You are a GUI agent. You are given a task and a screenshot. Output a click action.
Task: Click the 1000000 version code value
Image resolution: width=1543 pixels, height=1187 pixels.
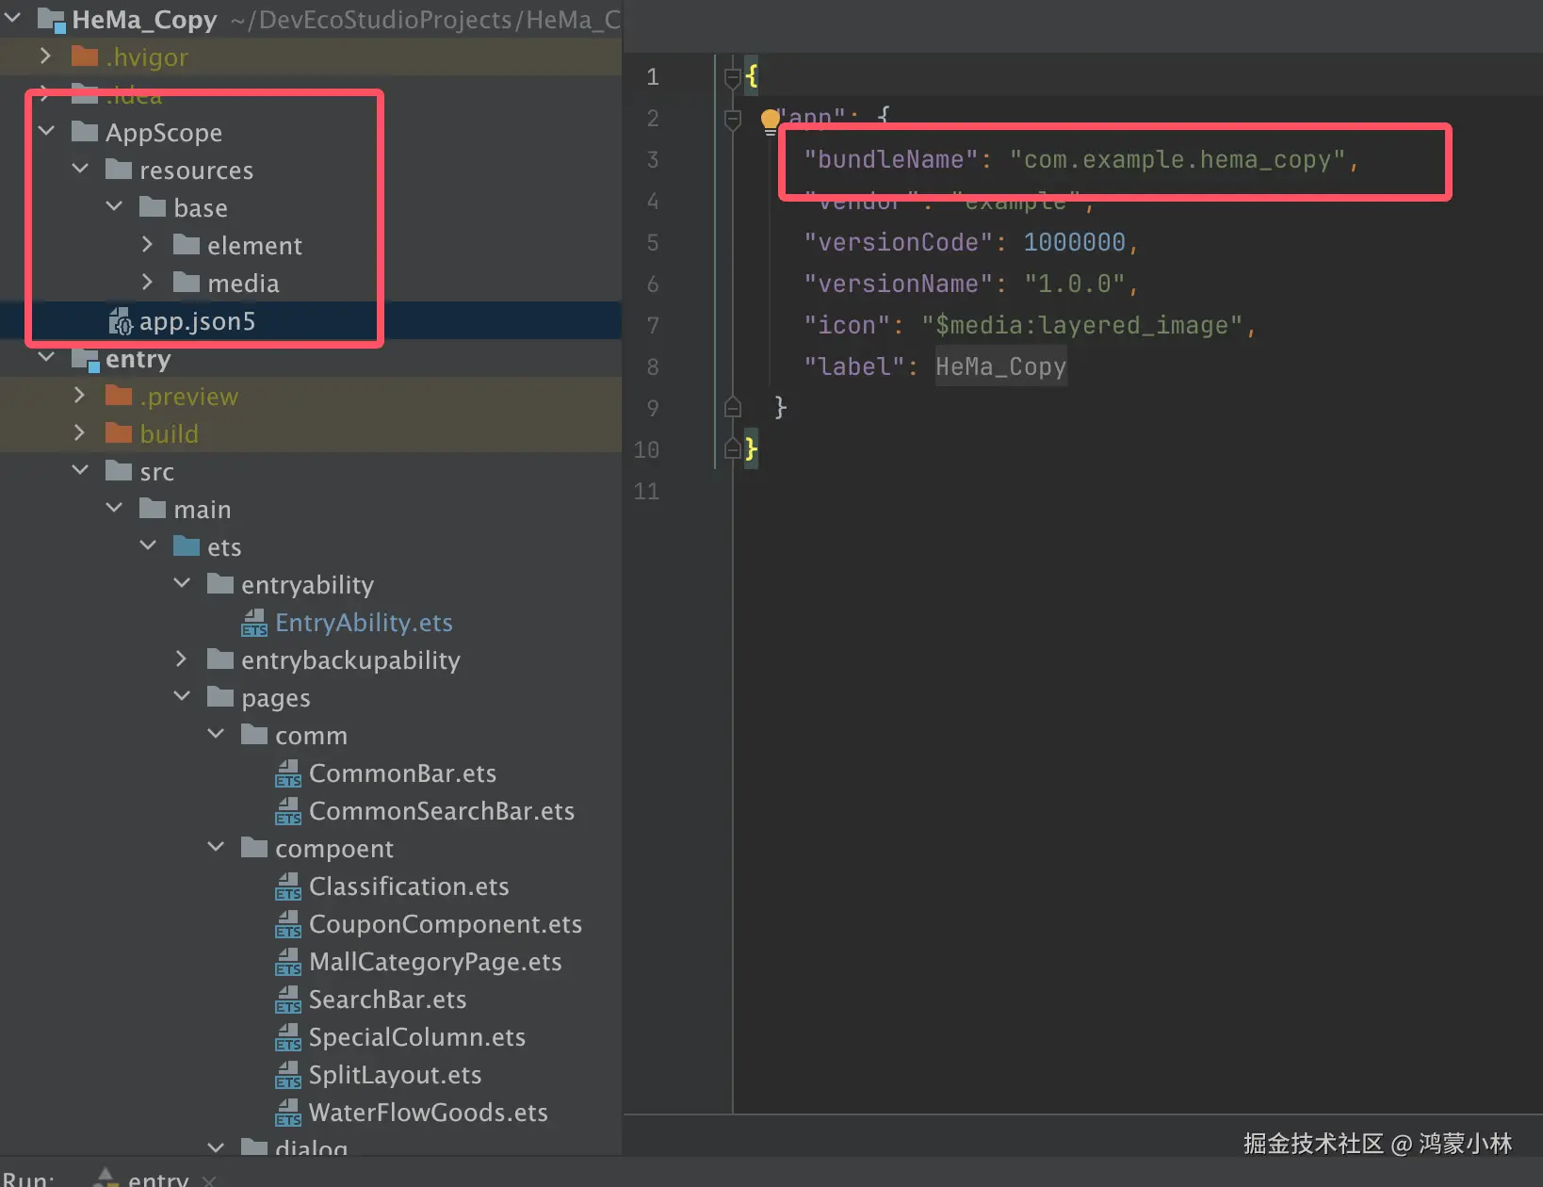(1074, 243)
